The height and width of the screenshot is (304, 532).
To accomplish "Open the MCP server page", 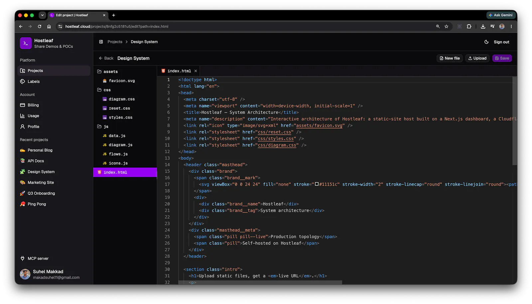I will pos(54,258).
